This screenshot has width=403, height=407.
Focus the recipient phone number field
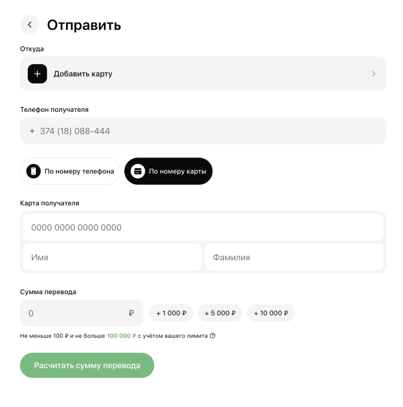(203, 131)
